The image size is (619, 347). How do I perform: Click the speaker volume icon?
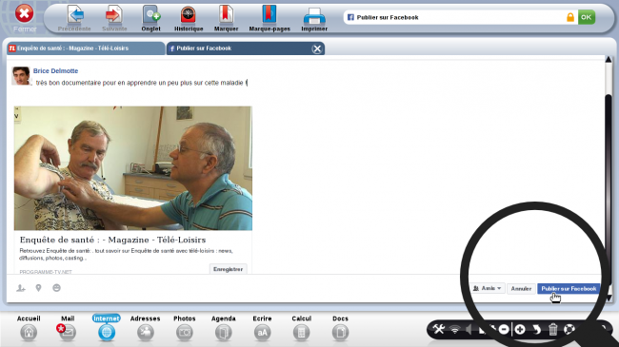[469, 329]
